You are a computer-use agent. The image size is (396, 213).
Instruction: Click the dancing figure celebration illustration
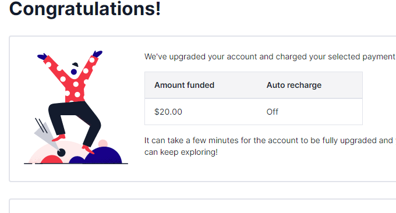pyautogui.click(x=76, y=107)
